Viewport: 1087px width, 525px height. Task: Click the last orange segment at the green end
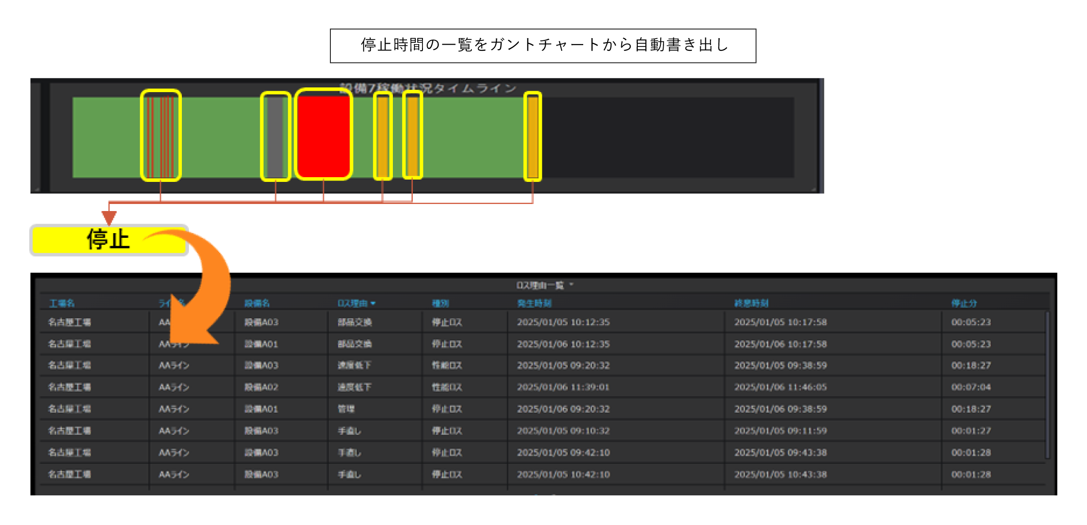(x=532, y=137)
